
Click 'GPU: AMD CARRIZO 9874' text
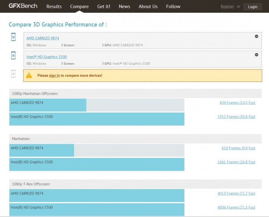pyautogui.click(x=124, y=45)
